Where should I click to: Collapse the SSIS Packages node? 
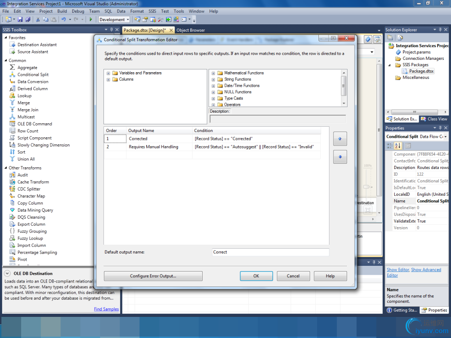(390, 65)
